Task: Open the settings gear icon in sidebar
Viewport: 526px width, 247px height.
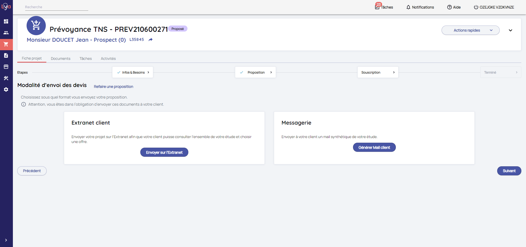Action: (6, 89)
